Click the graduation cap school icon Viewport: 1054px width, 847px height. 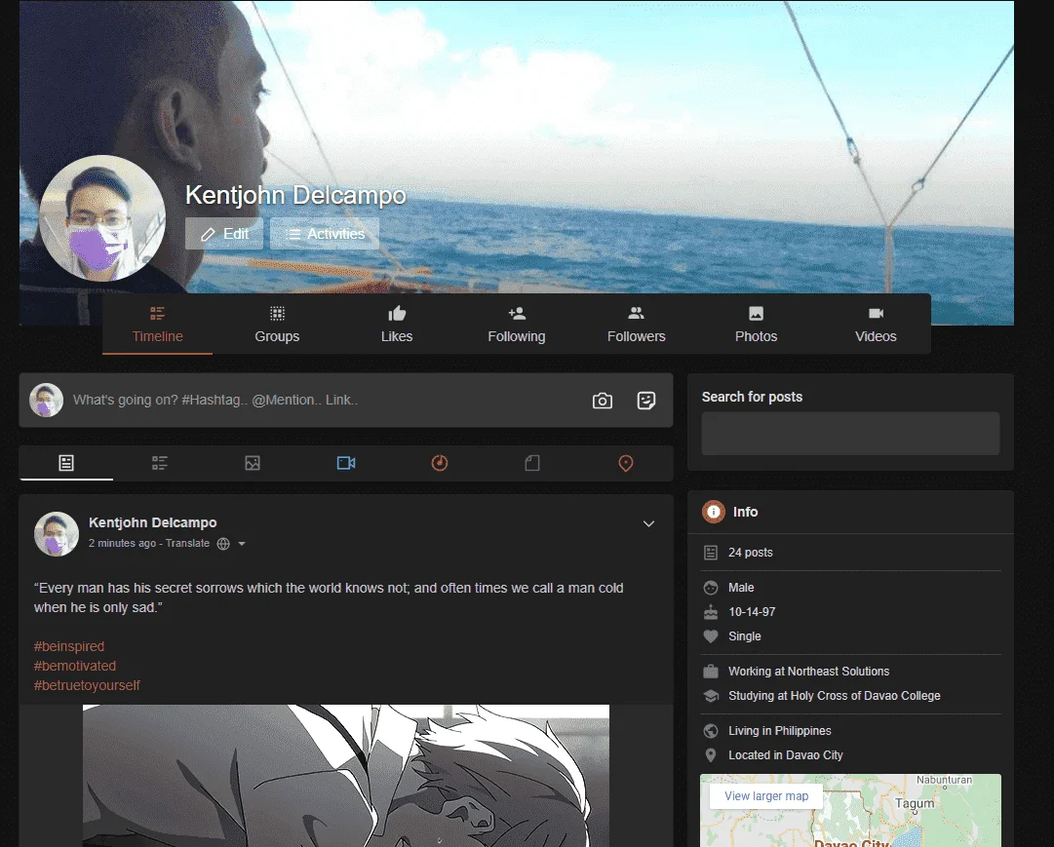[x=711, y=696]
